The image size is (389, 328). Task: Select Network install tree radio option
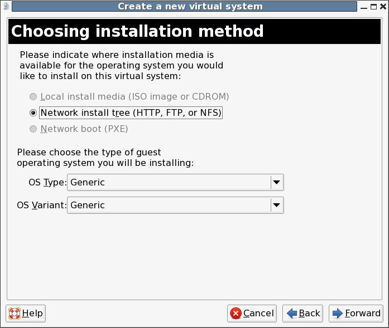(33, 113)
